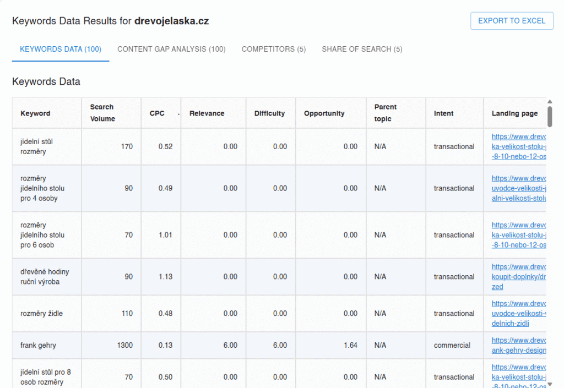Open the Competitors (5) tab

point(273,49)
